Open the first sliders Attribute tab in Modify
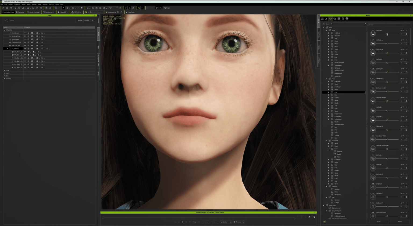This screenshot has height=226, width=413. 322,19
